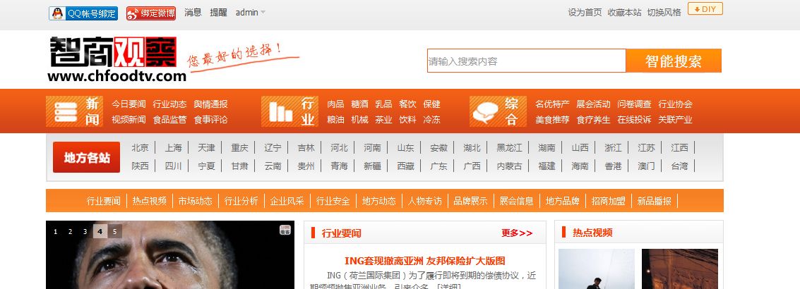Open 提醒 notifications link
Image resolution: width=800 pixels, height=289 pixels.
(x=218, y=13)
